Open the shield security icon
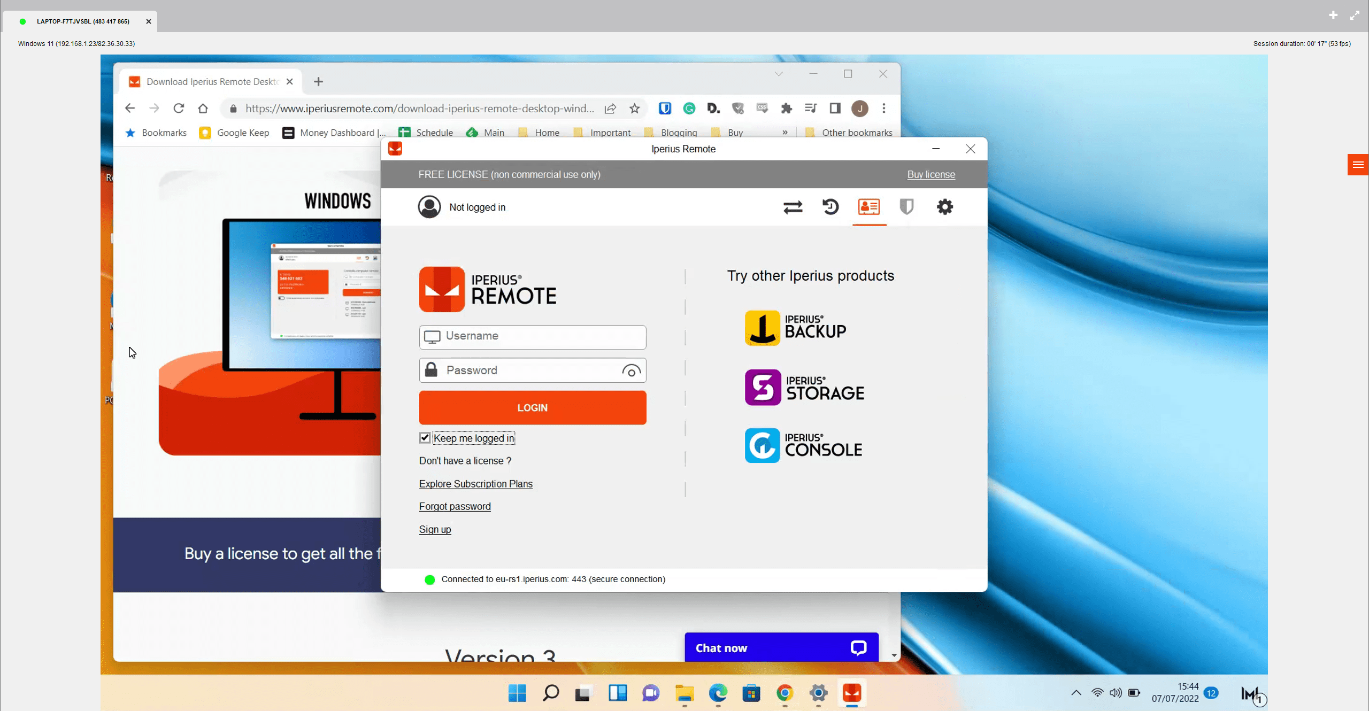This screenshot has width=1369, height=711. (906, 207)
